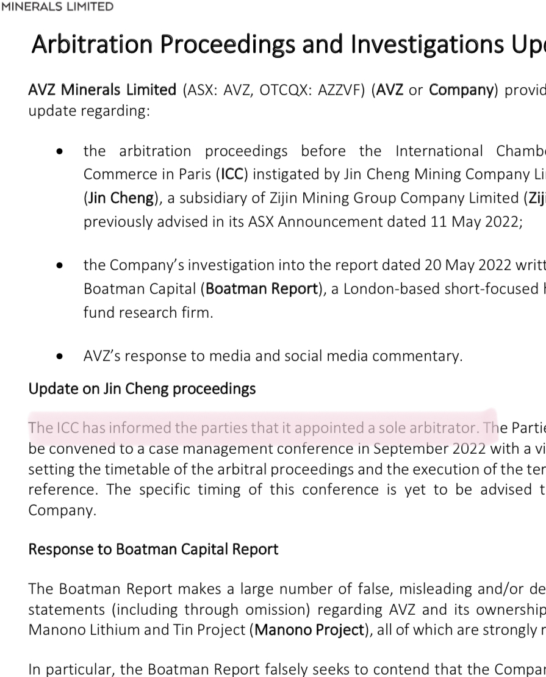This screenshot has width=546, height=677.
Task: Click the 'Update on Jin Cheng proceedings' heading
Action: click(x=142, y=389)
